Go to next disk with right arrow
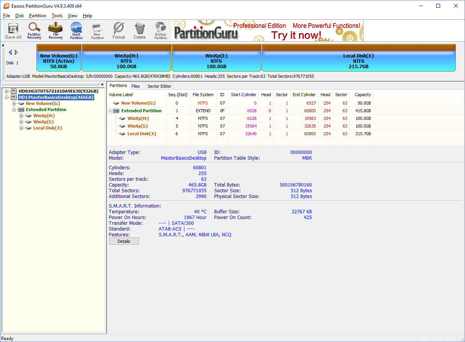This screenshot has width=465, height=342. [x=16, y=52]
